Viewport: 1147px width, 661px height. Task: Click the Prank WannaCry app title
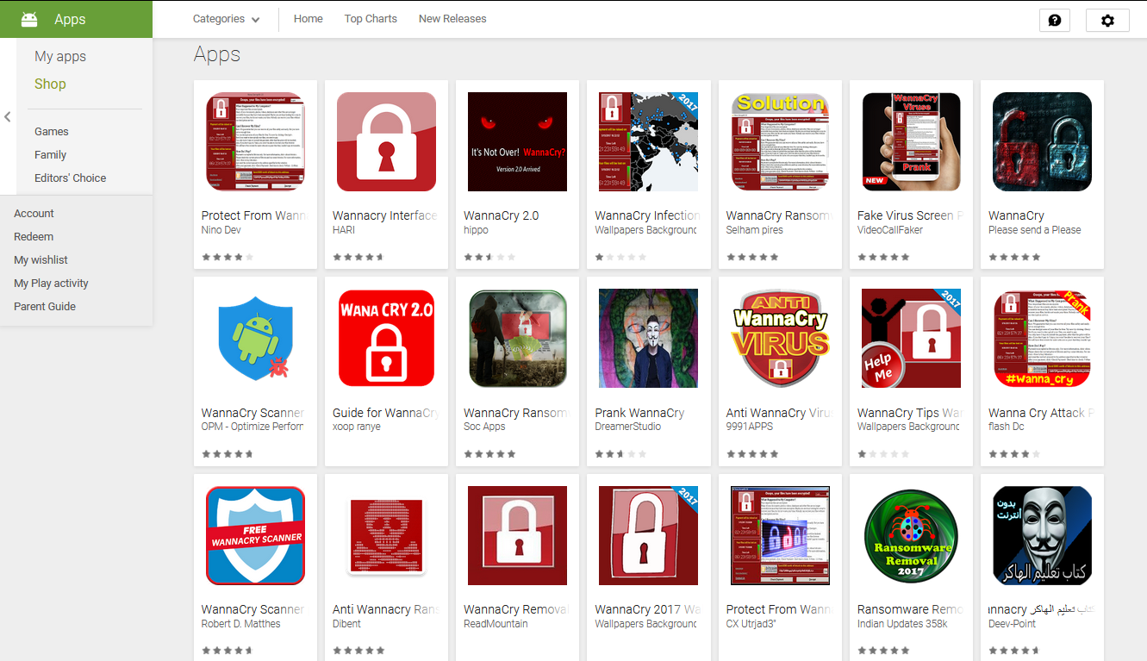point(639,413)
